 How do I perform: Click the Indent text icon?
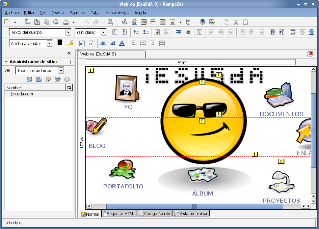coord(157,32)
